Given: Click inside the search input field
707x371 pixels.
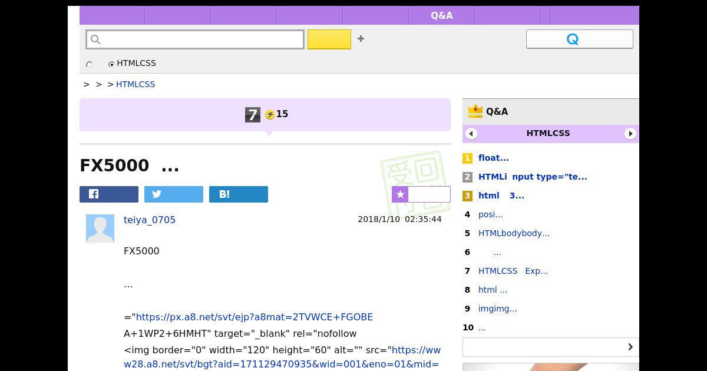Looking at the screenshot, I should [195, 39].
